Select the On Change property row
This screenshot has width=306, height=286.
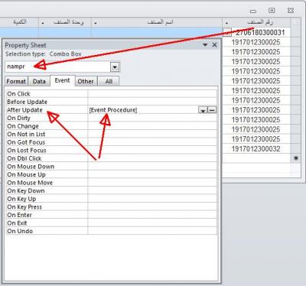112,126
